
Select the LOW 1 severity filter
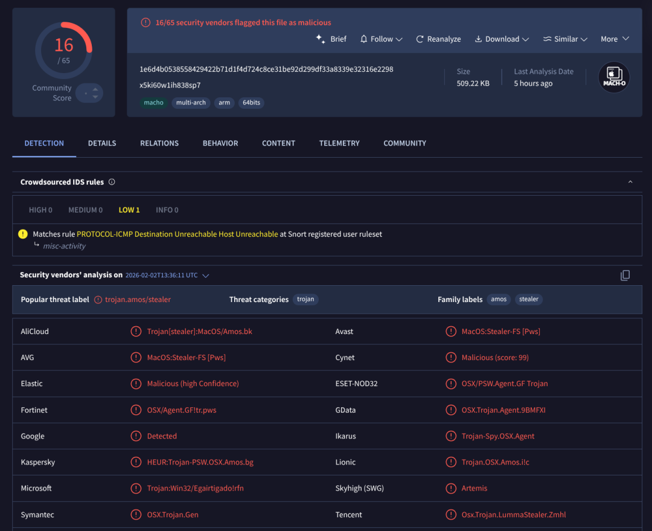tap(129, 210)
